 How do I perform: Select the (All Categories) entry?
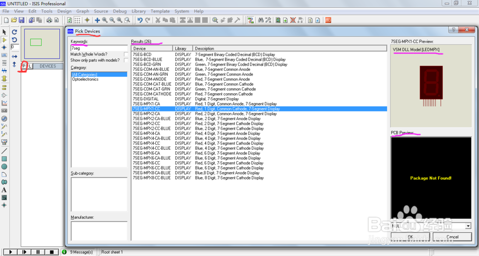(99, 75)
